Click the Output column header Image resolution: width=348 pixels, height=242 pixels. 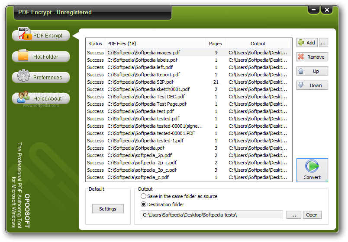pyautogui.click(x=258, y=44)
